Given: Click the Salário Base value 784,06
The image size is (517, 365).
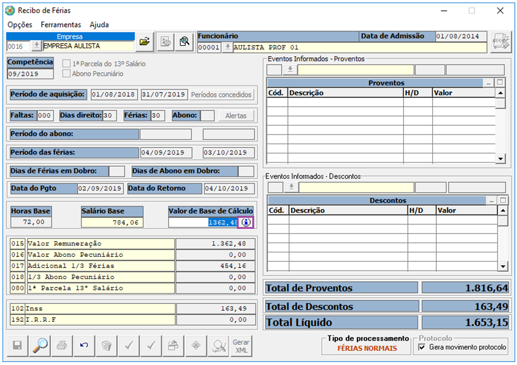Looking at the screenshot, I should tap(112, 222).
